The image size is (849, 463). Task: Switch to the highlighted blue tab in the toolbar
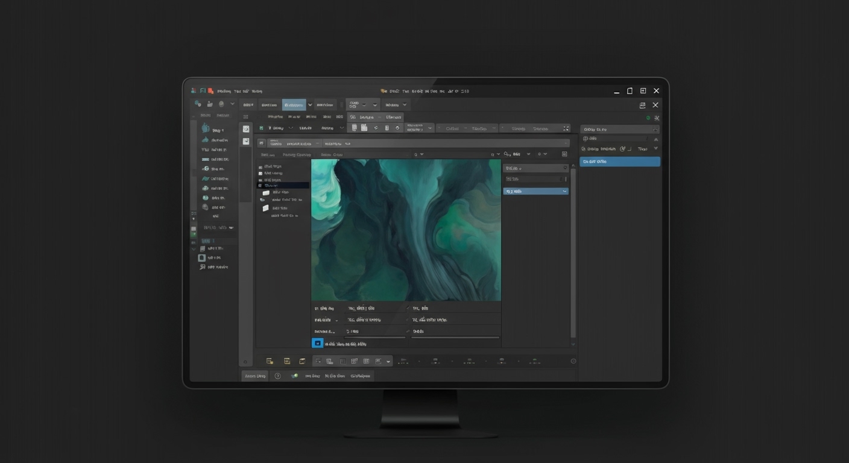click(x=294, y=104)
